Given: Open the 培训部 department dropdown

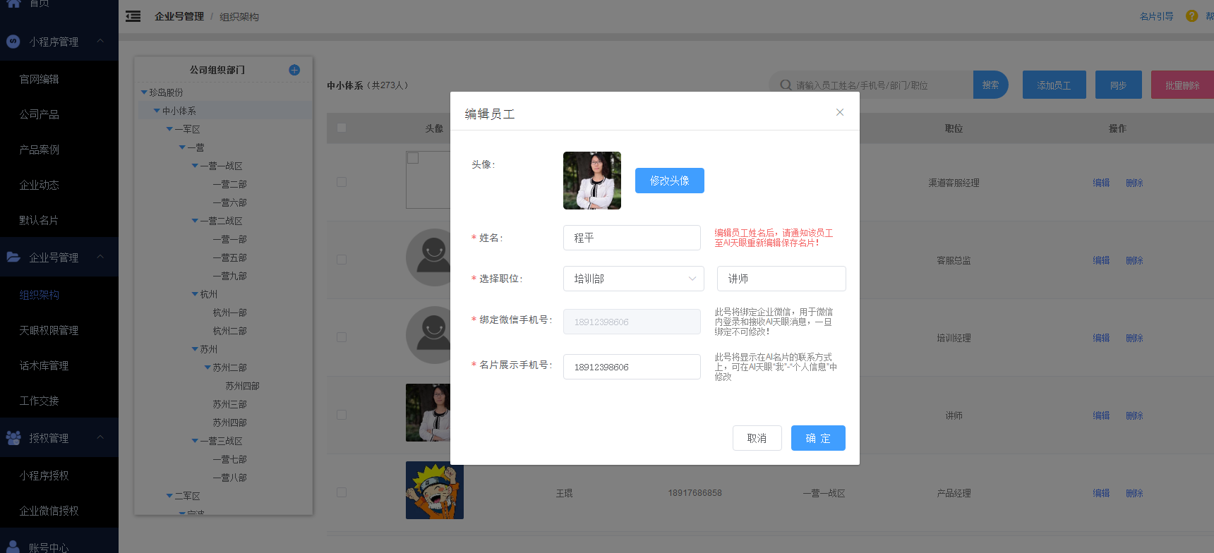Looking at the screenshot, I should [x=633, y=279].
